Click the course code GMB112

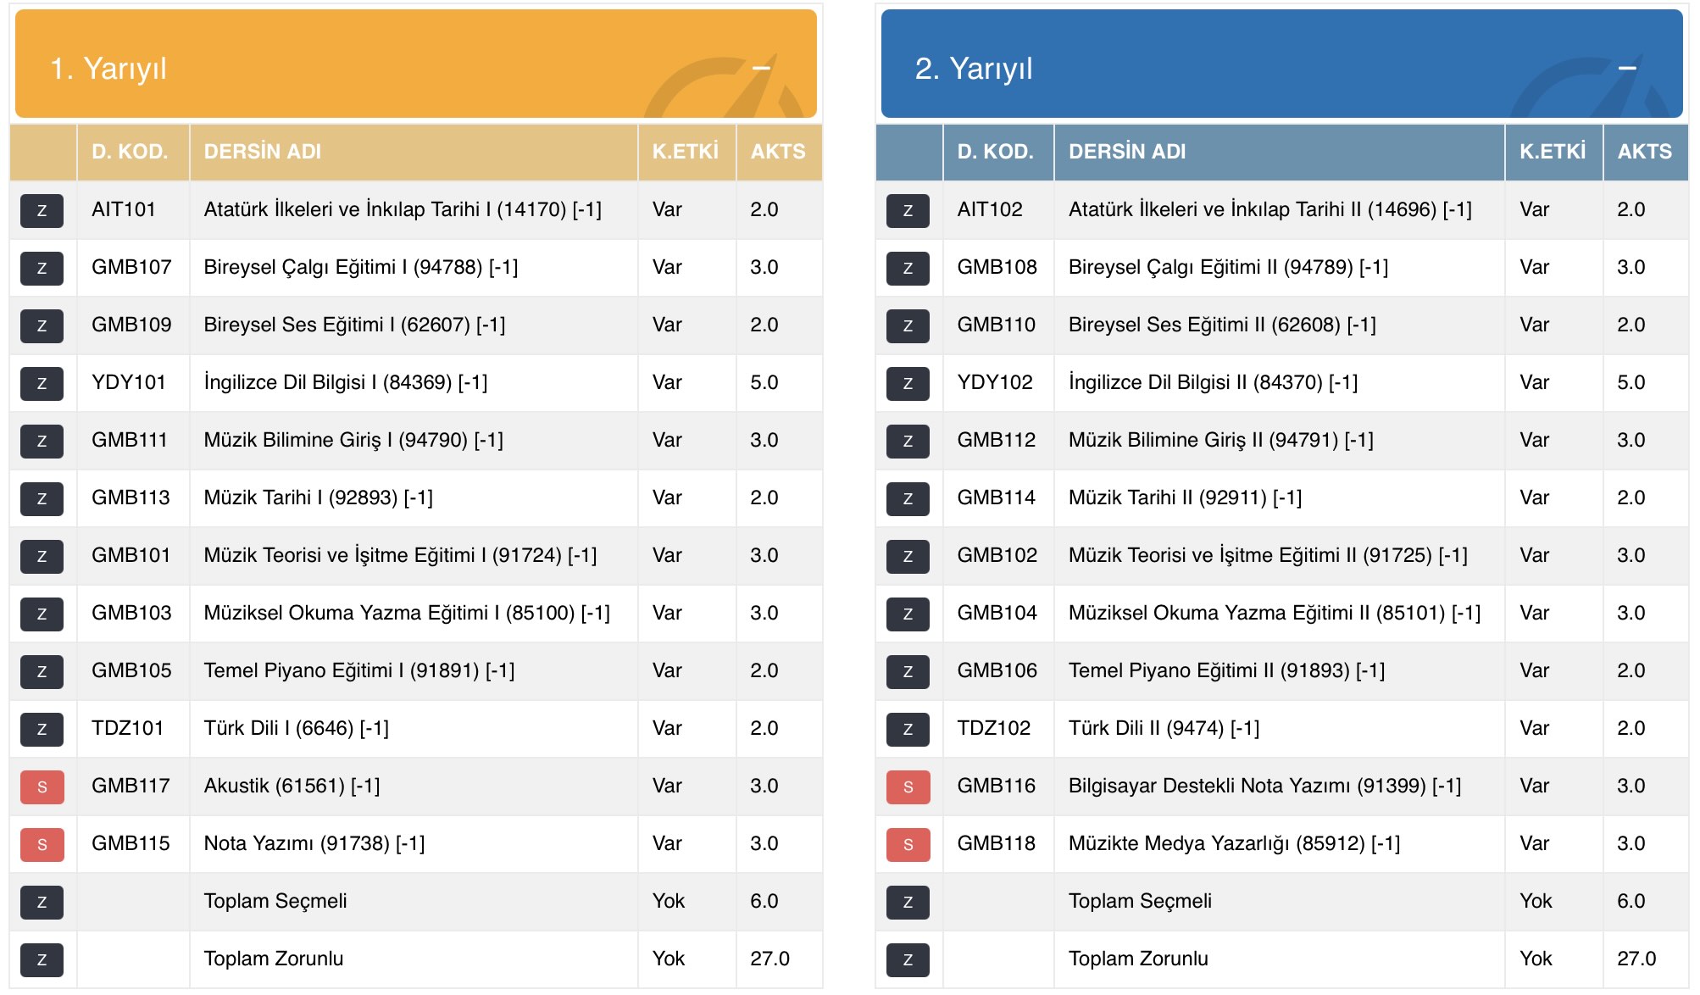[x=996, y=440]
